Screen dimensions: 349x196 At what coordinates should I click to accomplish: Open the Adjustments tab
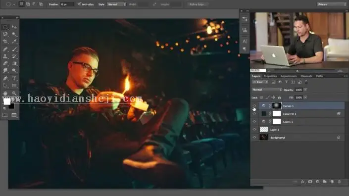tap(289, 76)
